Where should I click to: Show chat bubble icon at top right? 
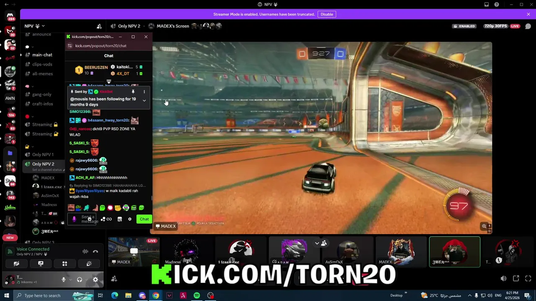coord(528,26)
